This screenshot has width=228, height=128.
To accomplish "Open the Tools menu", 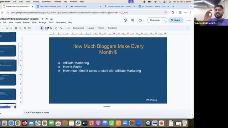I will 51,22.
